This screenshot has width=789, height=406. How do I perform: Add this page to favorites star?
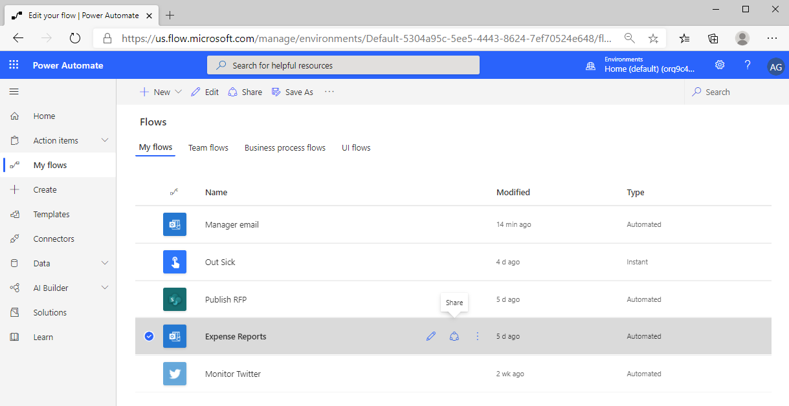[654, 38]
